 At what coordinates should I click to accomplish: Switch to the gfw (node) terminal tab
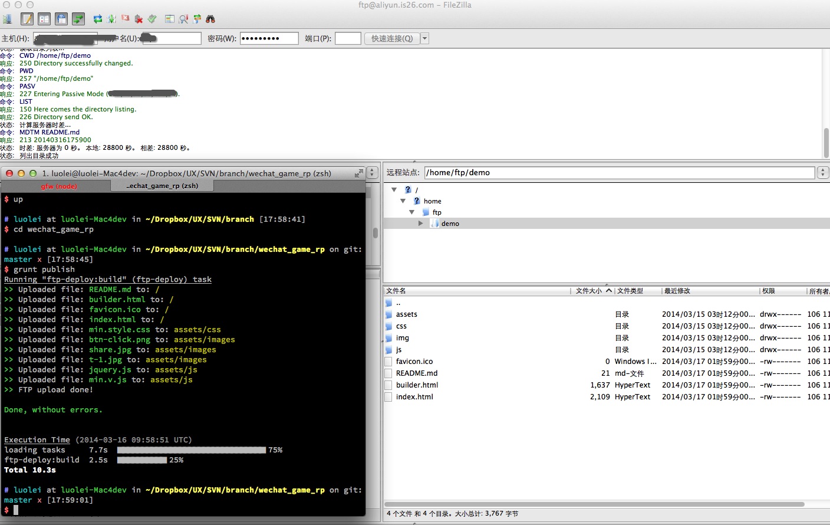(x=58, y=186)
